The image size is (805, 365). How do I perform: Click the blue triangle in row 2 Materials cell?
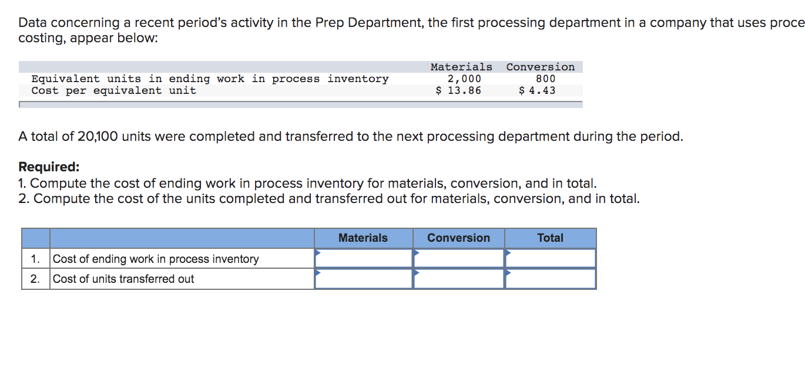[318, 274]
